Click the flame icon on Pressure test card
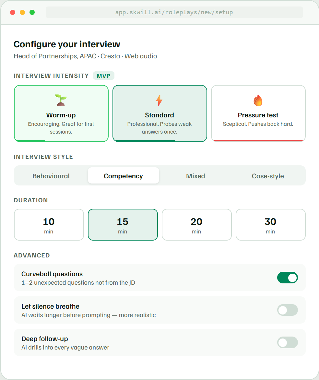 coord(258,101)
